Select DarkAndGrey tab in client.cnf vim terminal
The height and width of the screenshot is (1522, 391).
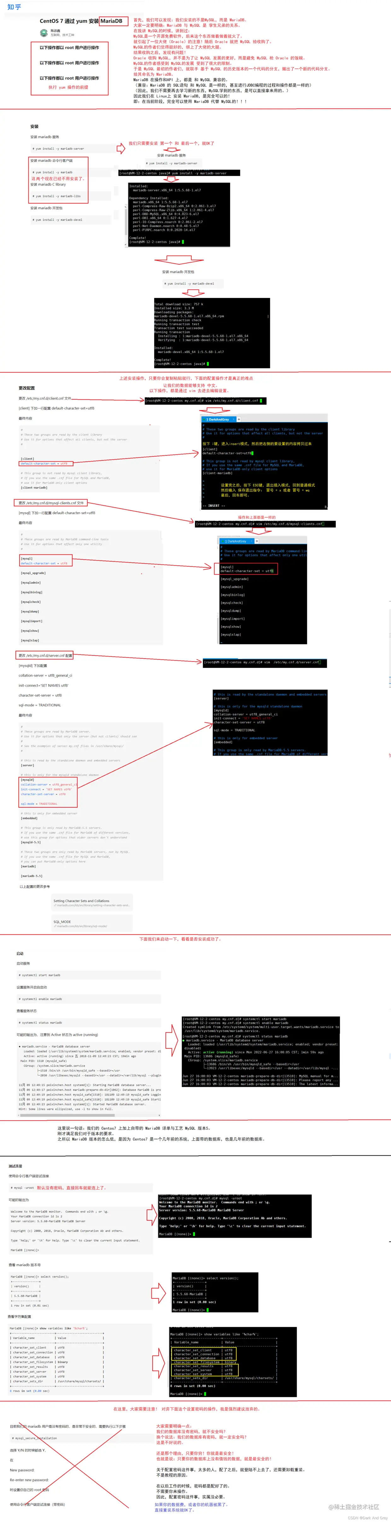tap(219, 419)
